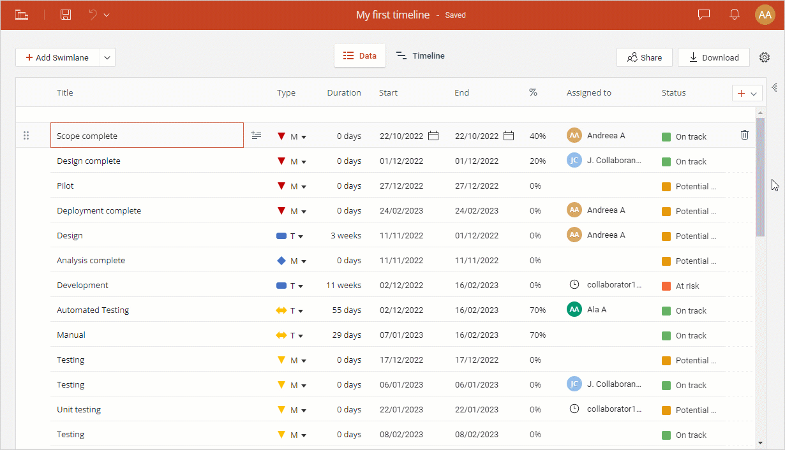Click the AA profile avatar

click(765, 14)
